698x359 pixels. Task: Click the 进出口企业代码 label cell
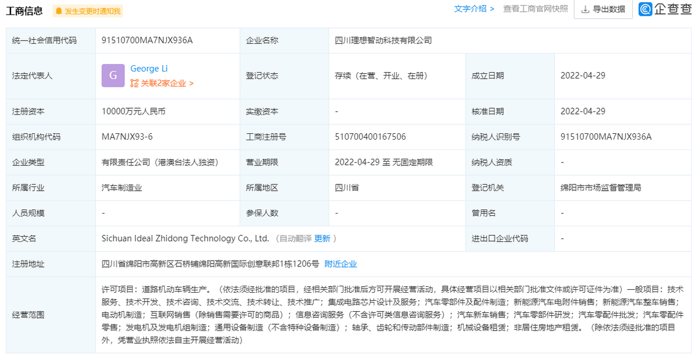[x=510, y=239]
